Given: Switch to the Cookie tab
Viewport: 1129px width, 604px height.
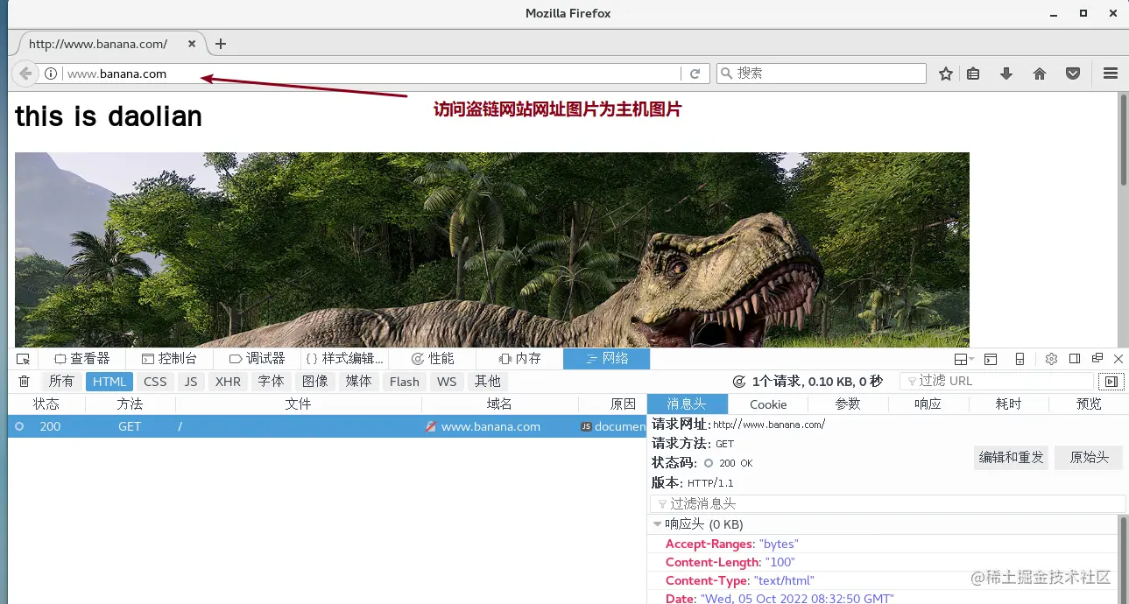Looking at the screenshot, I should click(x=768, y=404).
